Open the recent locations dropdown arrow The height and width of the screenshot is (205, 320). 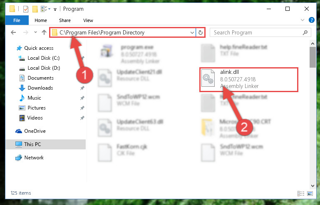click(35, 32)
